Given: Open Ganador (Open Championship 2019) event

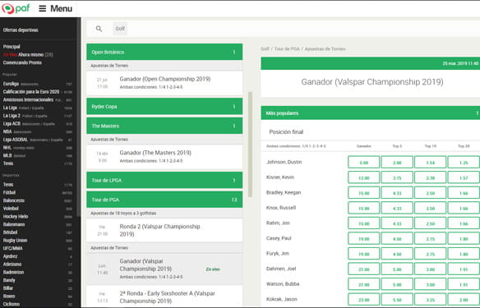Looking at the screenshot, I should [164, 83].
